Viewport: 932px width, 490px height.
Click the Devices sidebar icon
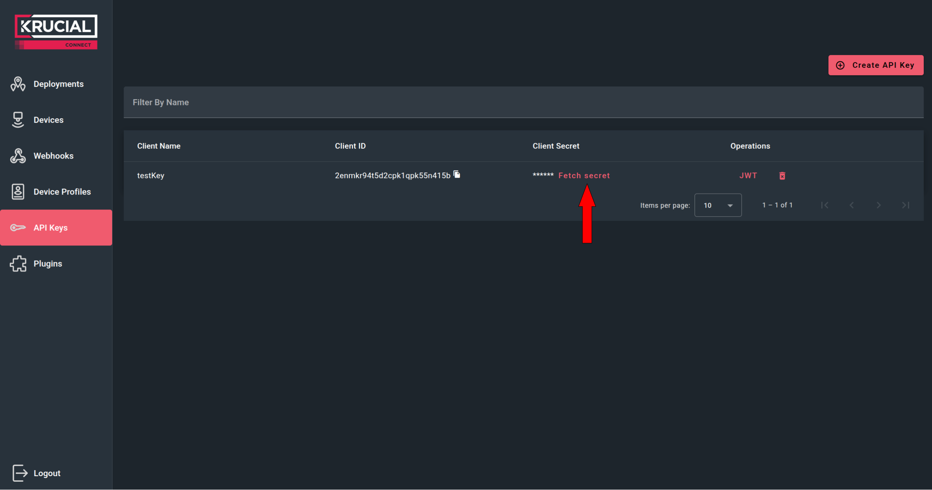pyautogui.click(x=18, y=120)
